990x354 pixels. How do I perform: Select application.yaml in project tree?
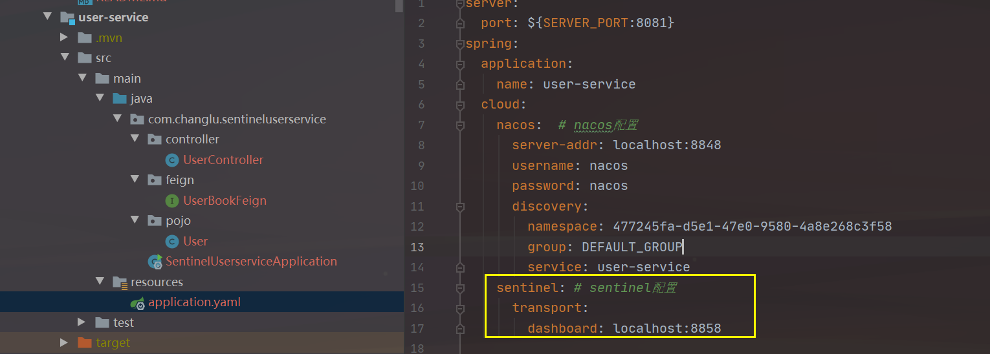click(194, 302)
